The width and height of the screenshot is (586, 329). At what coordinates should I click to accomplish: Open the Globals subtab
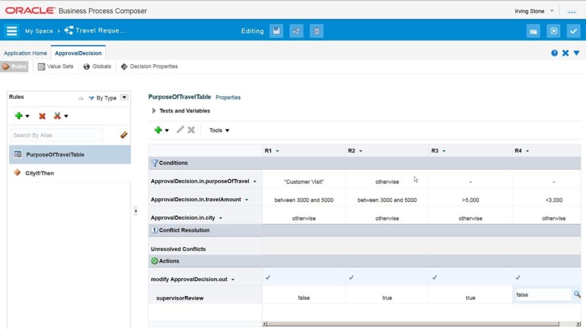point(97,66)
